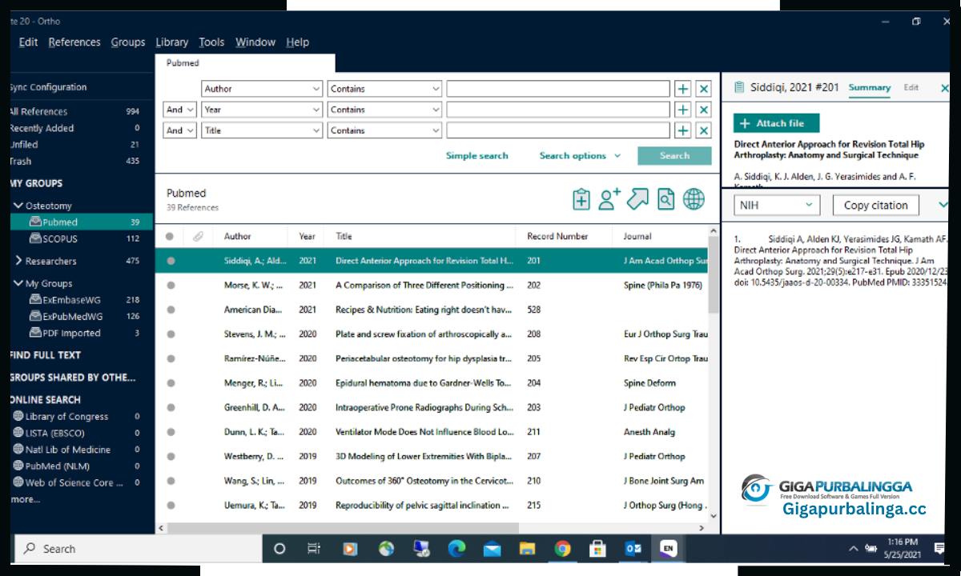Toggle read status for Westberry 2019 row
The image size is (961, 576).
[171, 456]
